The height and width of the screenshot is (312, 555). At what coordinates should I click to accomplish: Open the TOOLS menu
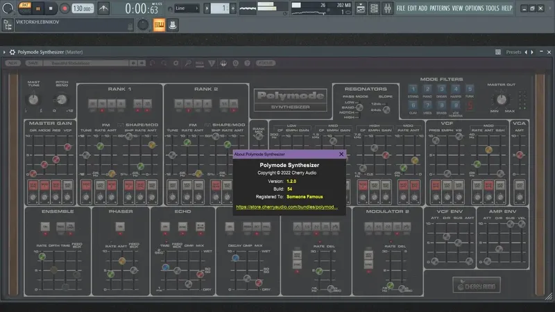tap(493, 8)
